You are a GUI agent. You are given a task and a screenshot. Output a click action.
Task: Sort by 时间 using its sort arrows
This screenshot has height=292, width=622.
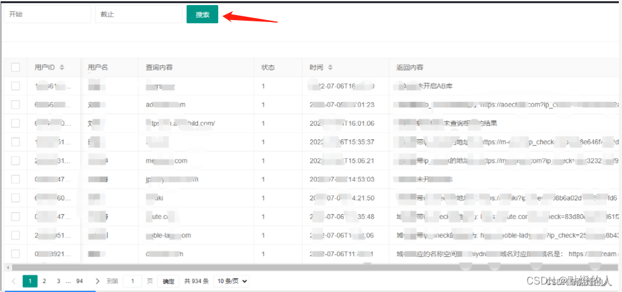[x=330, y=67]
